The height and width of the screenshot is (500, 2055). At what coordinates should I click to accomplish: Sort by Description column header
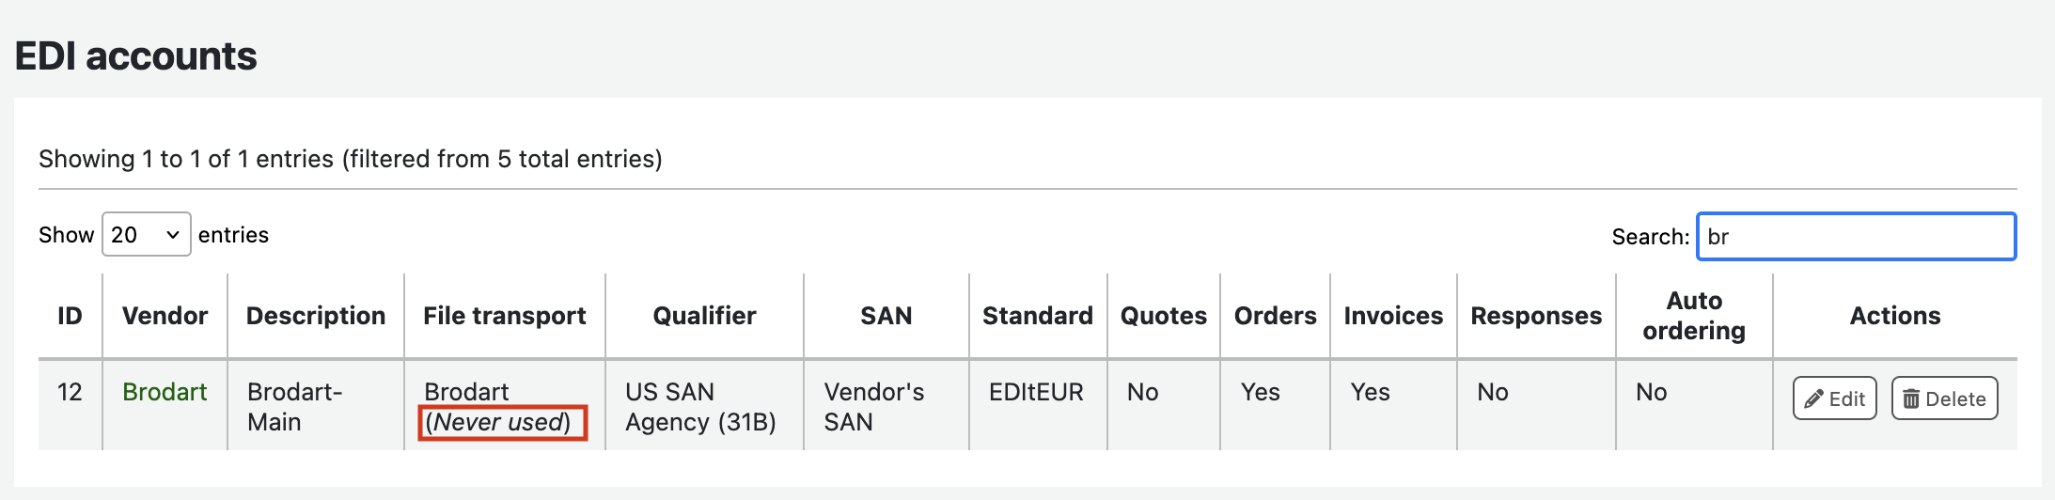tap(316, 316)
